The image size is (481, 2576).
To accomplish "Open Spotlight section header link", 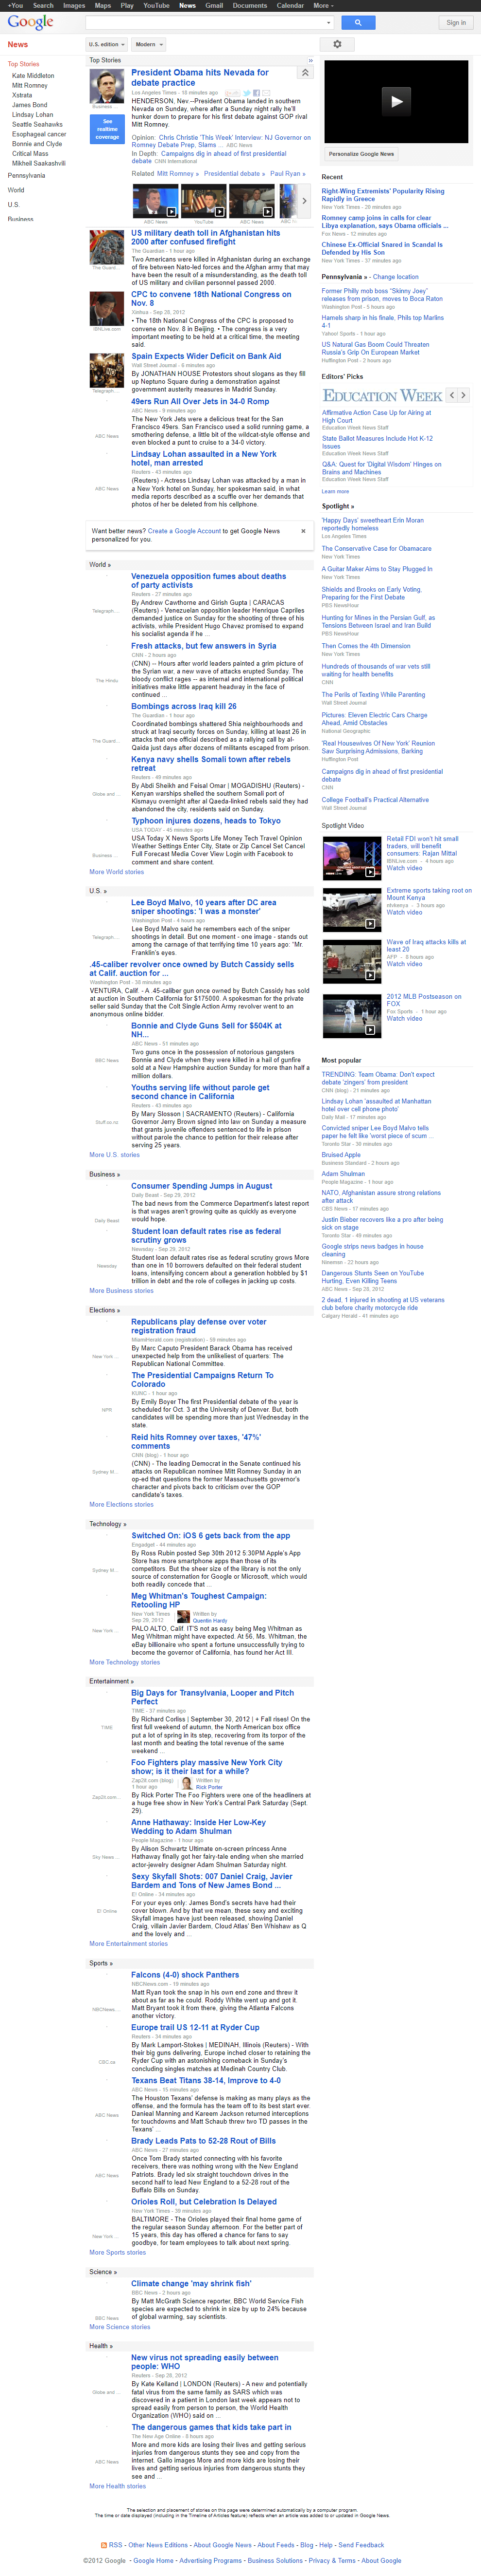I will (x=337, y=506).
